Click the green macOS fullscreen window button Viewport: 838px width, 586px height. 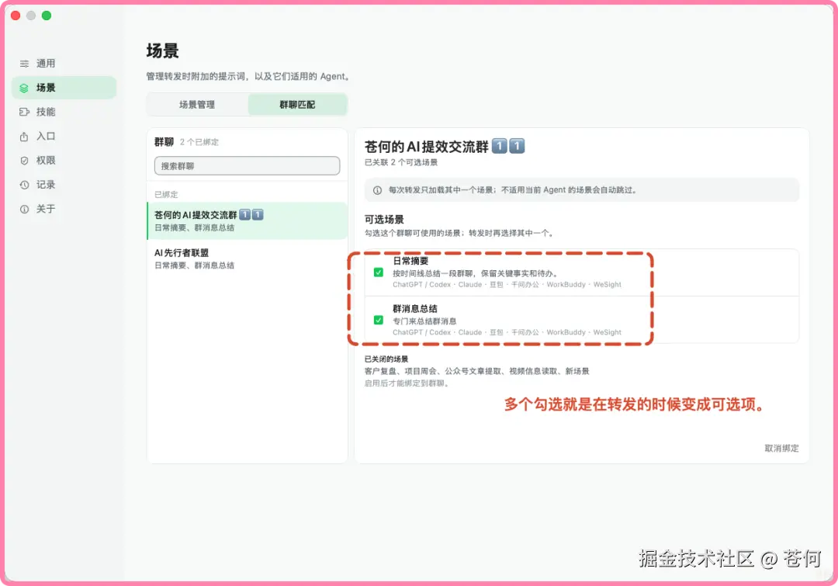[x=47, y=16]
